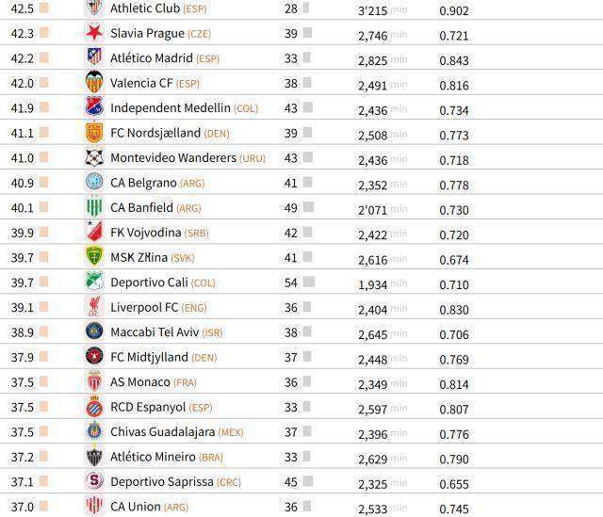Click the Athletic Club crest icon
603x517 pixels.
[x=94, y=8]
